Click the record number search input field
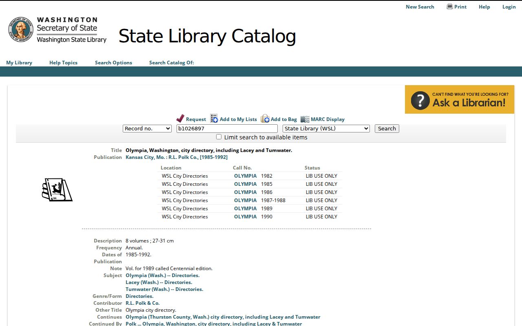Viewport: 522px width, 326px height. (227, 128)
